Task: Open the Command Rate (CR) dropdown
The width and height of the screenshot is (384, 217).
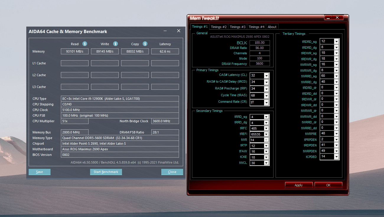Action: (266, 102)
